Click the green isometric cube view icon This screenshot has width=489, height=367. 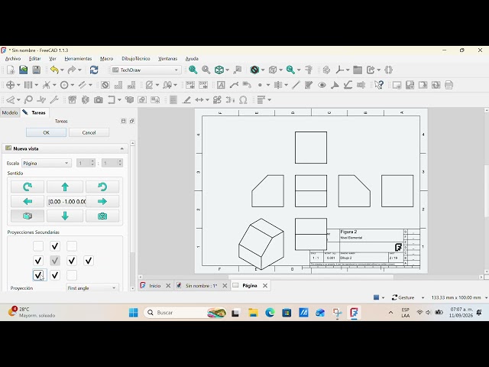click(219, 70)
